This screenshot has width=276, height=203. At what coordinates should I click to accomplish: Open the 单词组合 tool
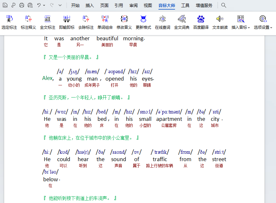pyautogui.click(x=105, y=19)
